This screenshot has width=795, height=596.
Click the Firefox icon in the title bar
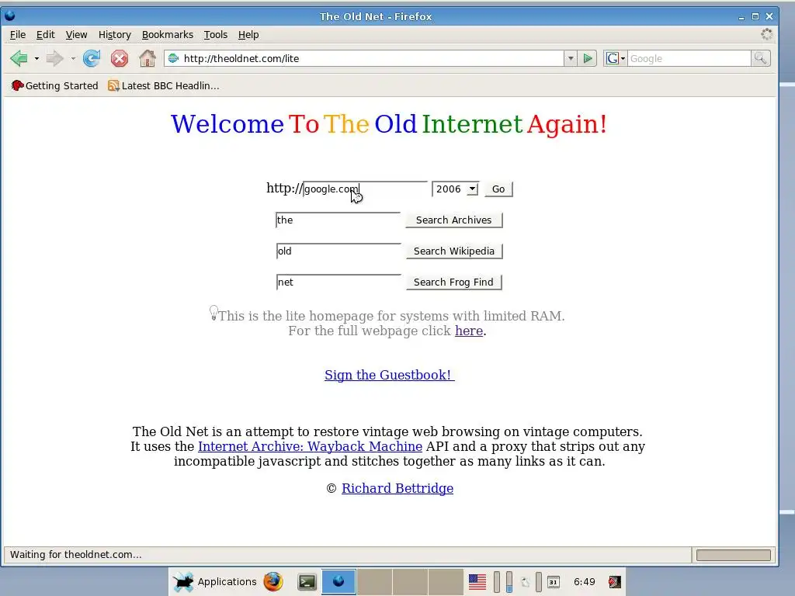pos(9,16)
